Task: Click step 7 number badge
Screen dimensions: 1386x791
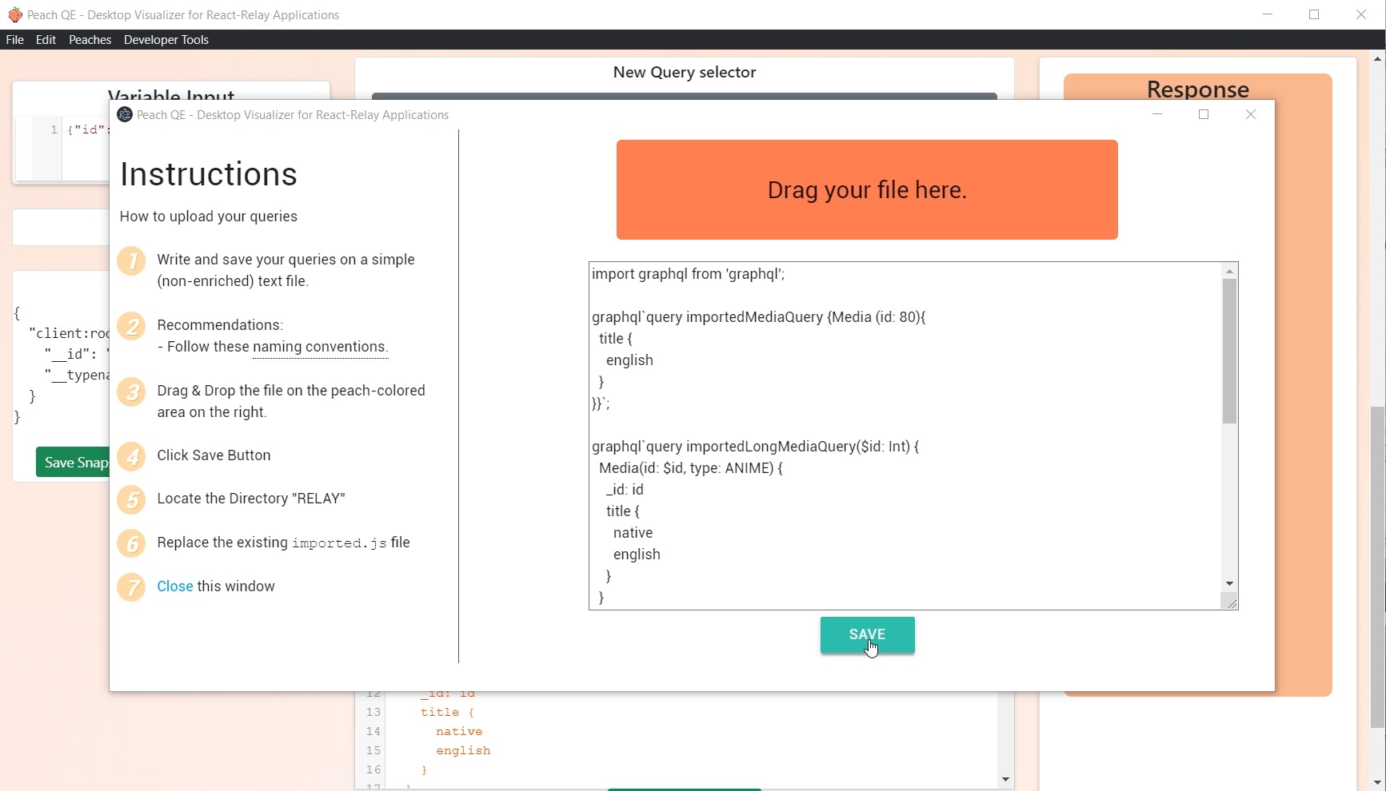Action: [x=132, y=587]
